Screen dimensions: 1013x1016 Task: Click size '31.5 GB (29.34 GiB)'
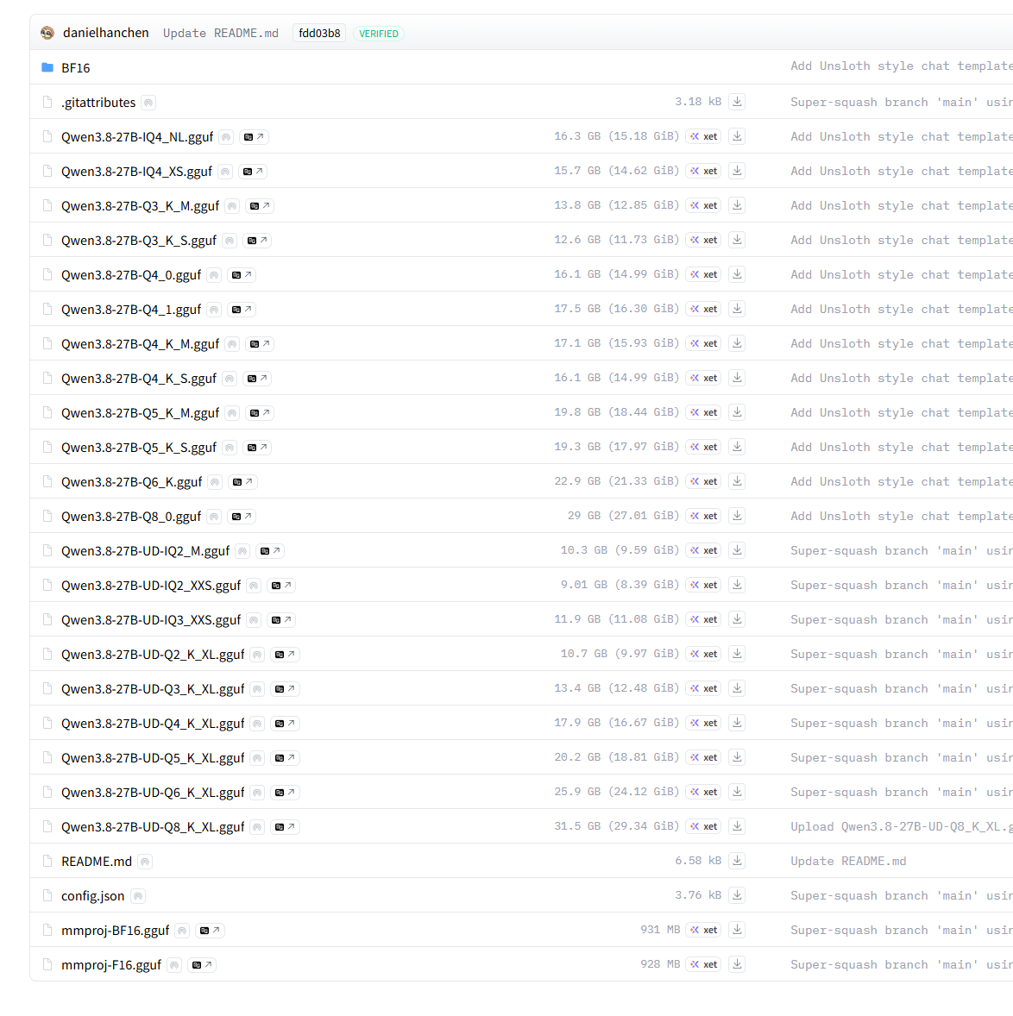point(616,826)
